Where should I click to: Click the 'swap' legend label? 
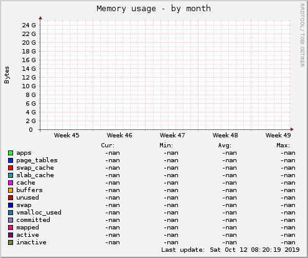[24, 205]
